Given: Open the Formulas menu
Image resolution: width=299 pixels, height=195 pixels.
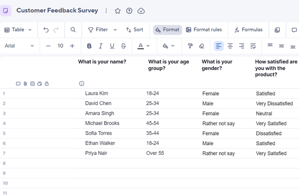Looking at the screenshot, I should 248,30.
